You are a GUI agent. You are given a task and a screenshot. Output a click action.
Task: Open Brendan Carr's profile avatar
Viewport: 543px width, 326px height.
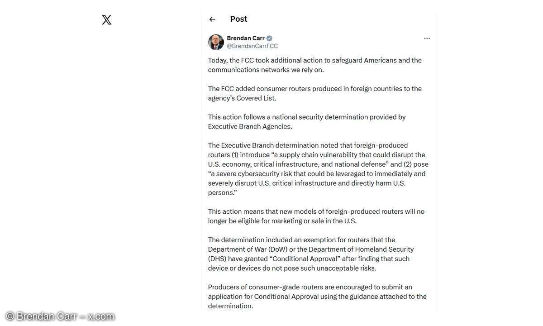point(216,42)
